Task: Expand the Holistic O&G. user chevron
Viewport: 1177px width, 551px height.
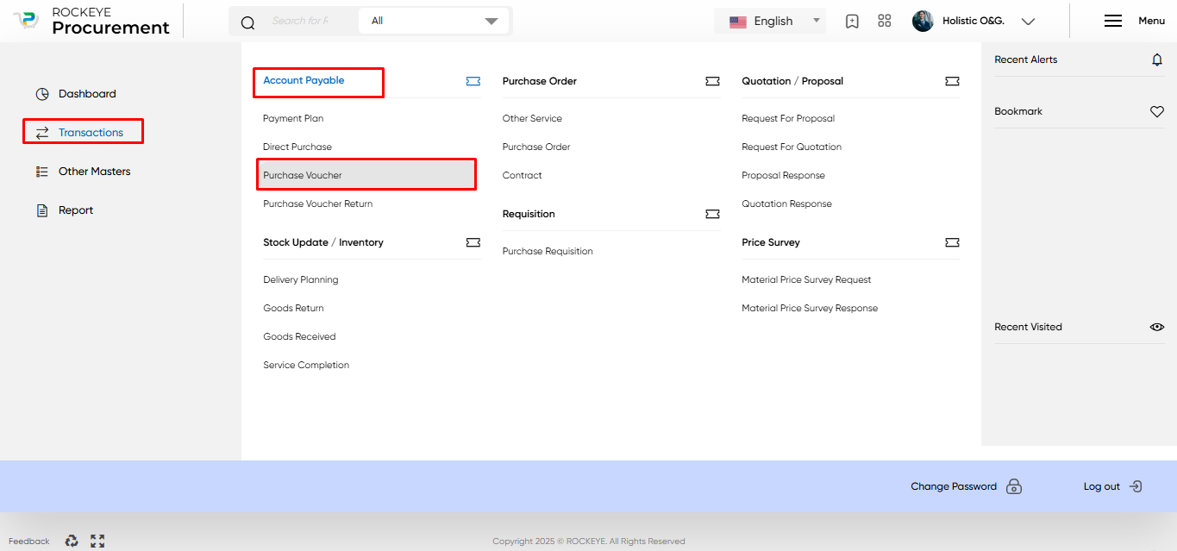Action: 1028,22
